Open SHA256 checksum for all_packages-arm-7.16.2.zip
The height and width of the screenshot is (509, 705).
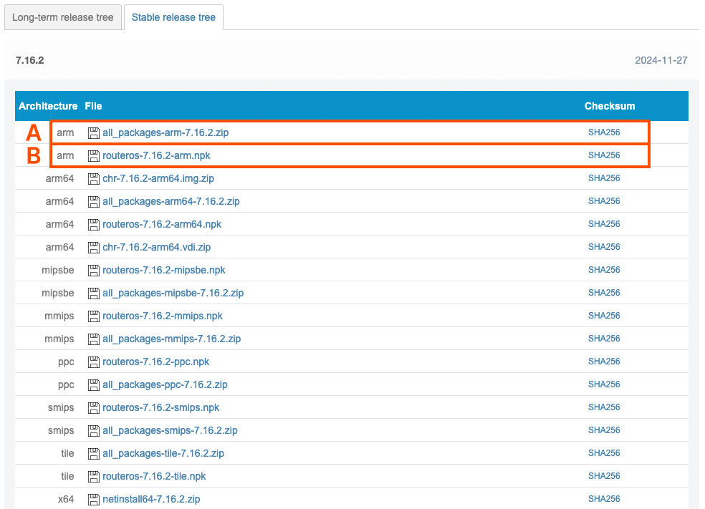604,132
